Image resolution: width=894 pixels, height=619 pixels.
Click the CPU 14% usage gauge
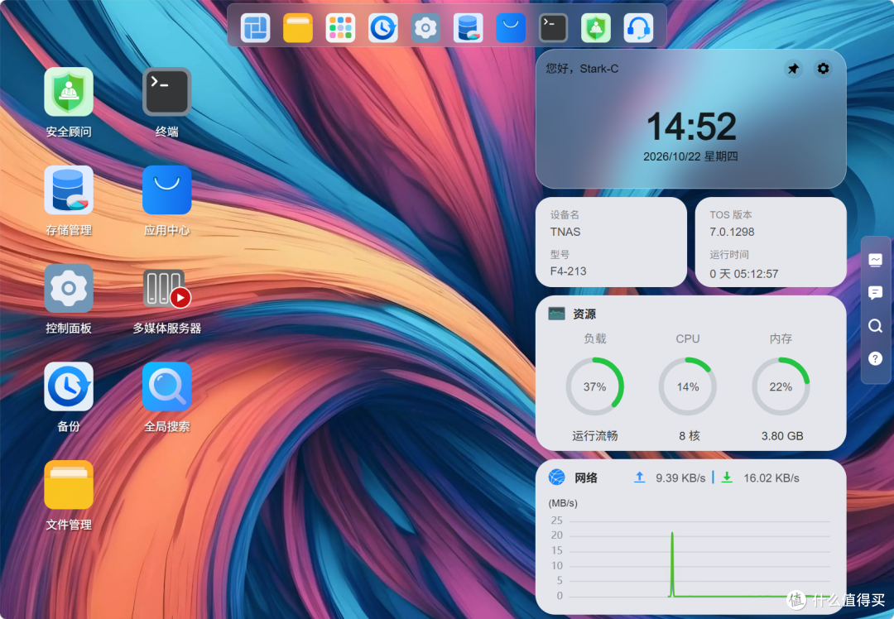688,386
